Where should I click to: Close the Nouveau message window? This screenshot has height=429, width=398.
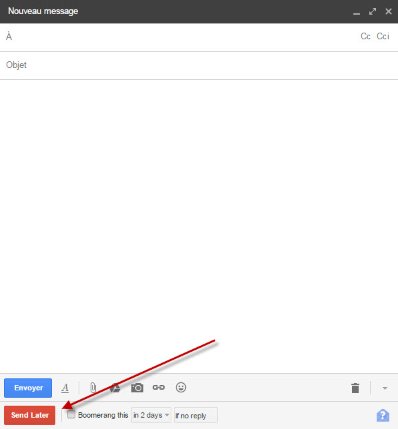(x=389, y=11)
